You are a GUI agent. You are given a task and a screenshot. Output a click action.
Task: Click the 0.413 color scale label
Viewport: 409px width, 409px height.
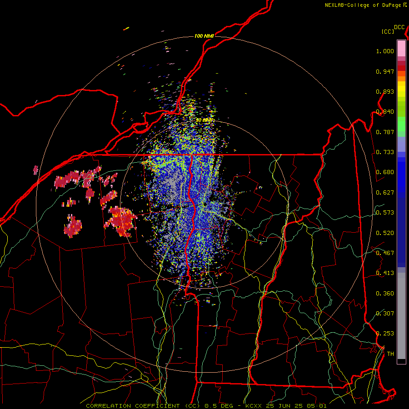click(x=385, y=273)
